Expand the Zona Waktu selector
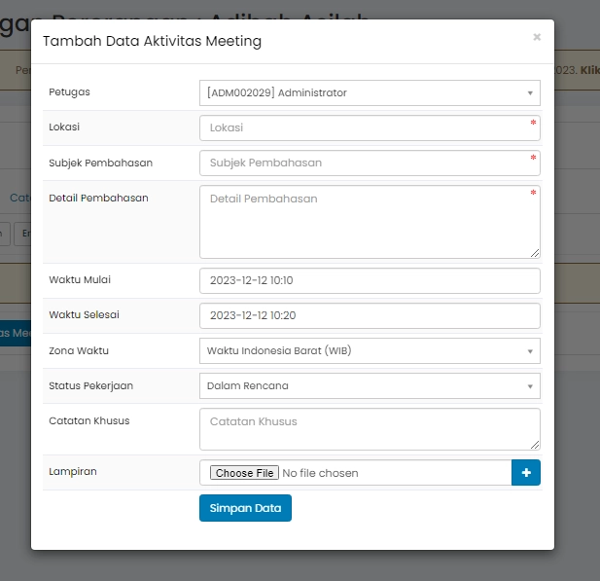Screen dimensions: 600x581 click(370, 350)
